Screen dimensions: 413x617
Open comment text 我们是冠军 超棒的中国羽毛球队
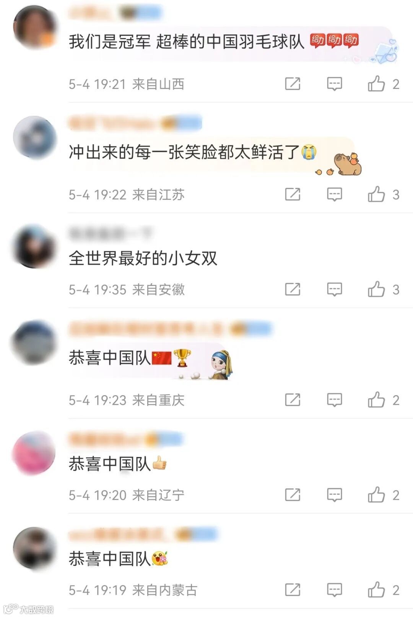point(186,41)
